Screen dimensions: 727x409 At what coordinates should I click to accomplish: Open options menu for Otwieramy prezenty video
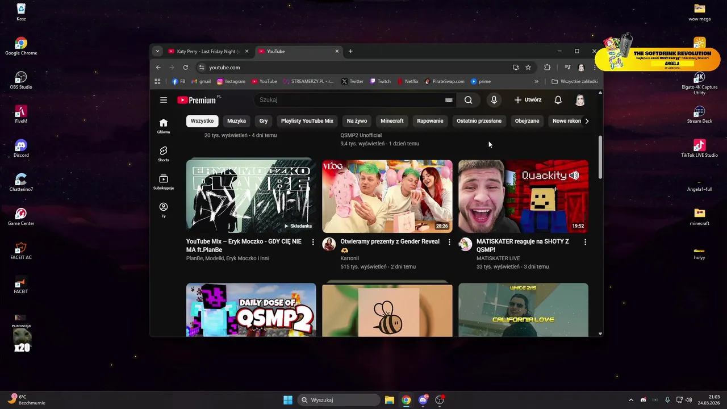pos(449,242)
